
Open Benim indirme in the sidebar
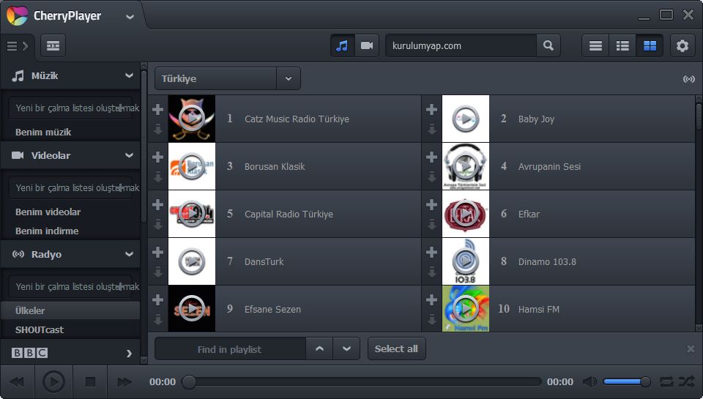click(x=47, y=231)
